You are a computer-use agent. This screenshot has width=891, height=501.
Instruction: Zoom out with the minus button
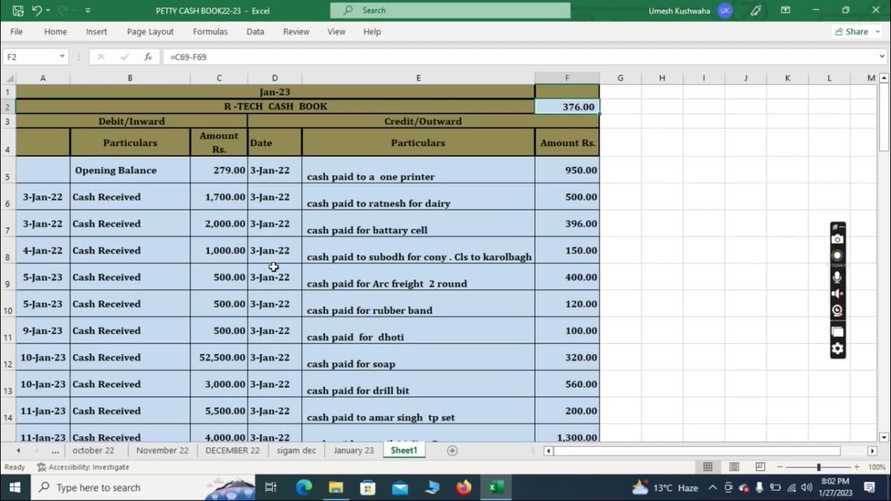[780, 467]
